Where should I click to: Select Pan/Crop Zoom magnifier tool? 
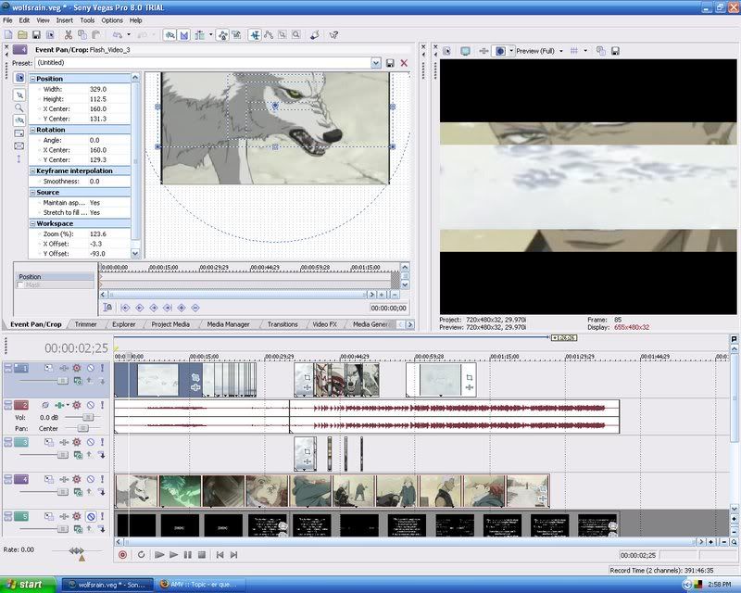click(x=19, y=107)
